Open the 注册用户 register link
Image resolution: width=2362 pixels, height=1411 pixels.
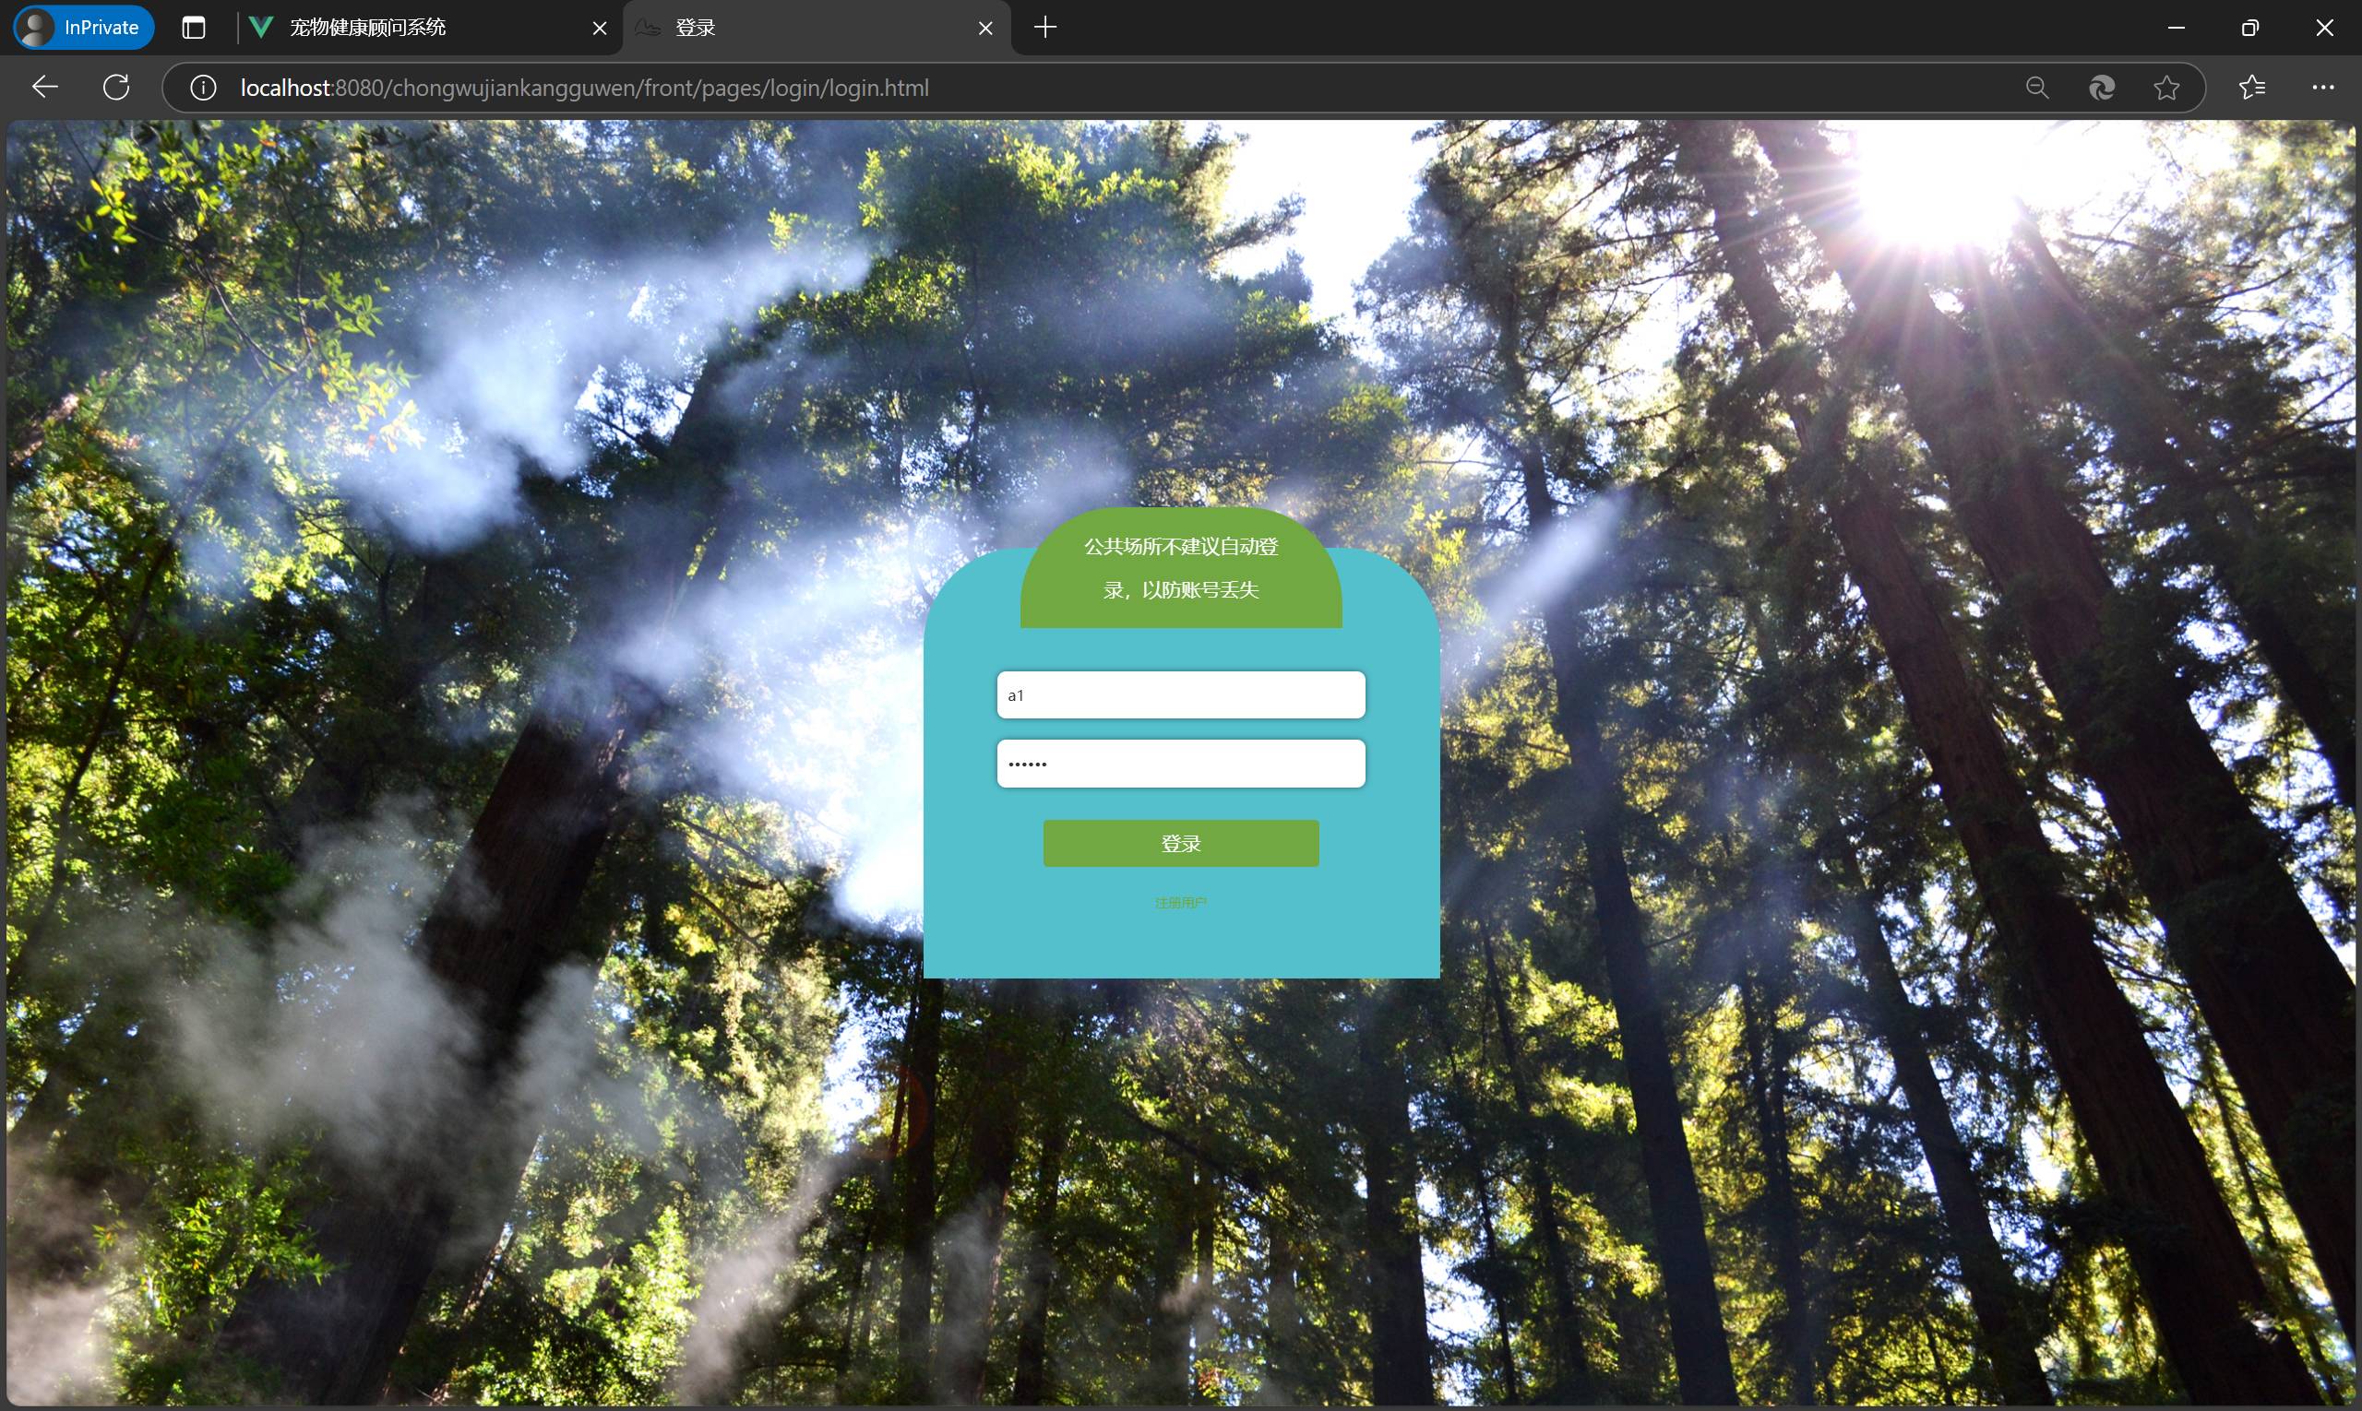point(1180,902)
